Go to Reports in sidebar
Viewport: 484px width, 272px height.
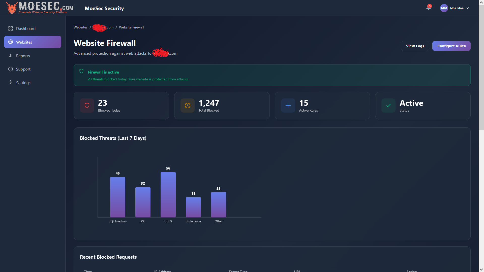point(23,56)
